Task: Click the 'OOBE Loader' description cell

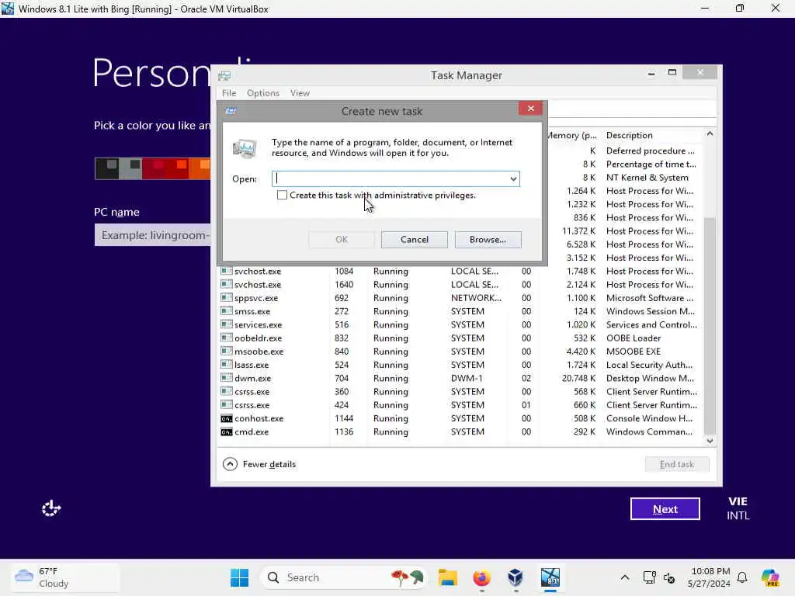Action: pyautogui.click(x=634, y=338)
